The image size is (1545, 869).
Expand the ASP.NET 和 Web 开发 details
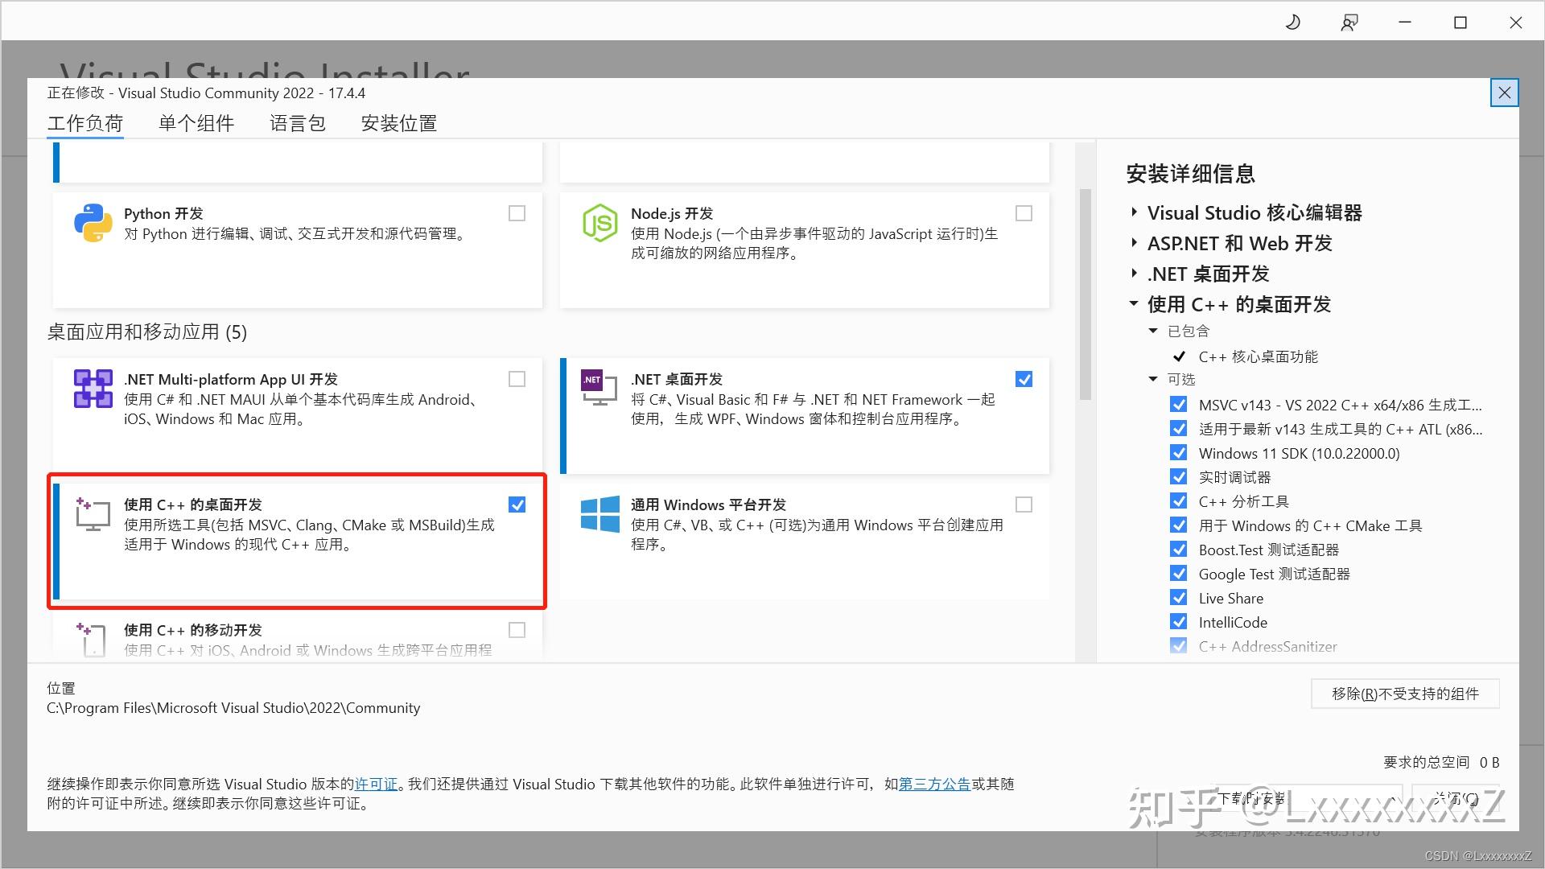point(1133,243)
